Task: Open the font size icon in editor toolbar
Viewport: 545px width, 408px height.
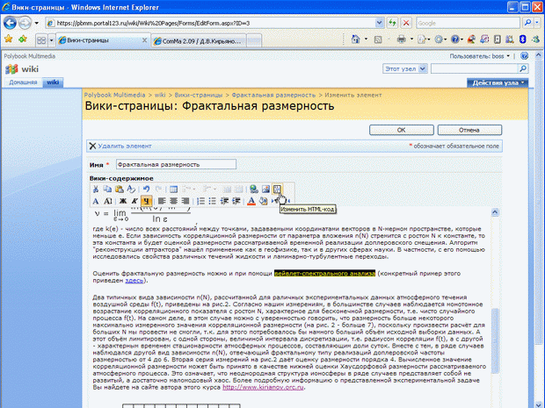Action: coord(108,201)
